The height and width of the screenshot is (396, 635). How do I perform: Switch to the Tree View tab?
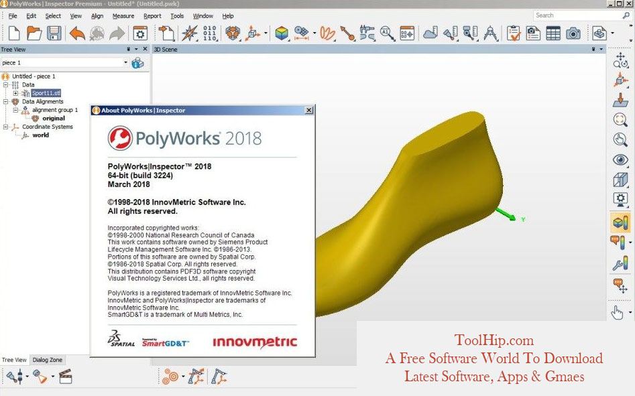(x=14, y=360)
